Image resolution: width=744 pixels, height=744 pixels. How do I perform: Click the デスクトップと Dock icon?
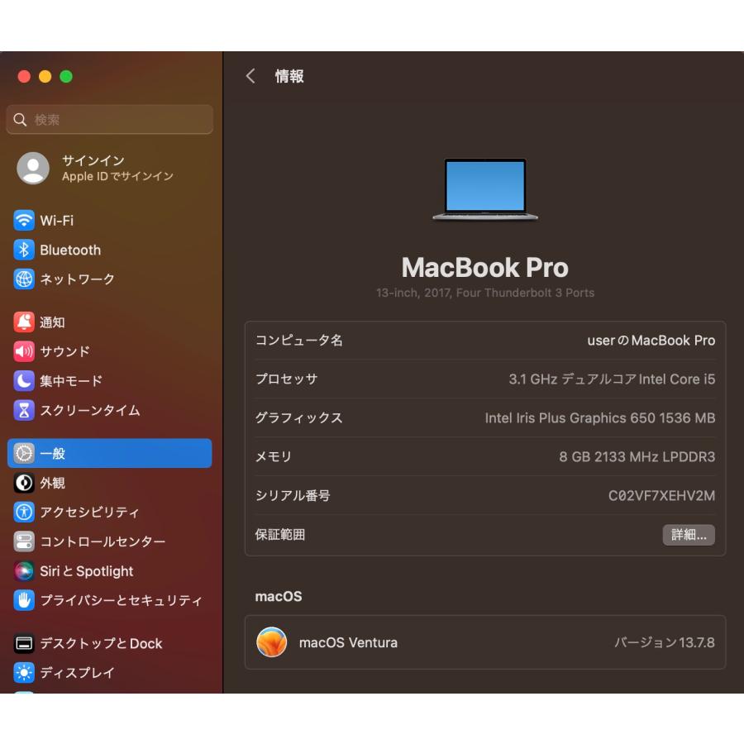pos(24,643)
